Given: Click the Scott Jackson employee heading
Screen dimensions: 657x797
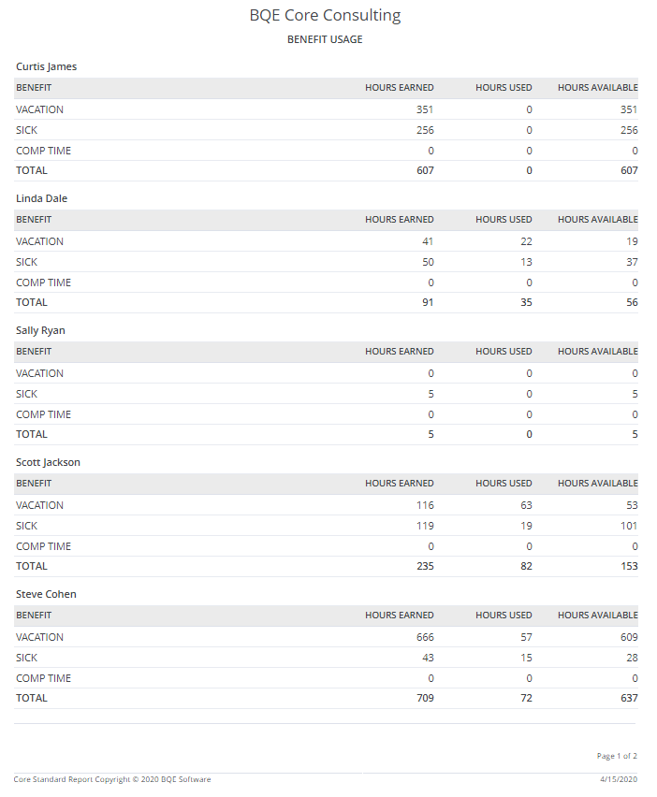Looking at the screenshot, I should click(x=49, y=462).
